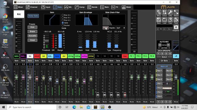
Task: Open the Setup gear icon
Action: click(159, 12)
